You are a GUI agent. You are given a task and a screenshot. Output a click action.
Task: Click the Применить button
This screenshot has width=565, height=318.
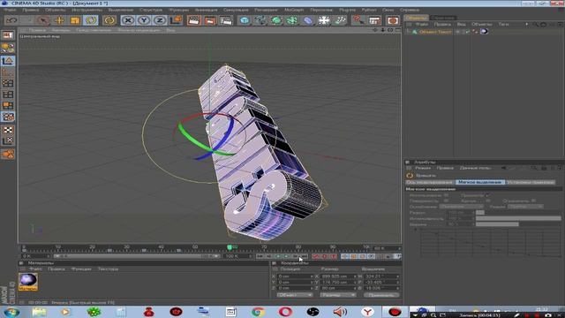(x=381, y=295)
